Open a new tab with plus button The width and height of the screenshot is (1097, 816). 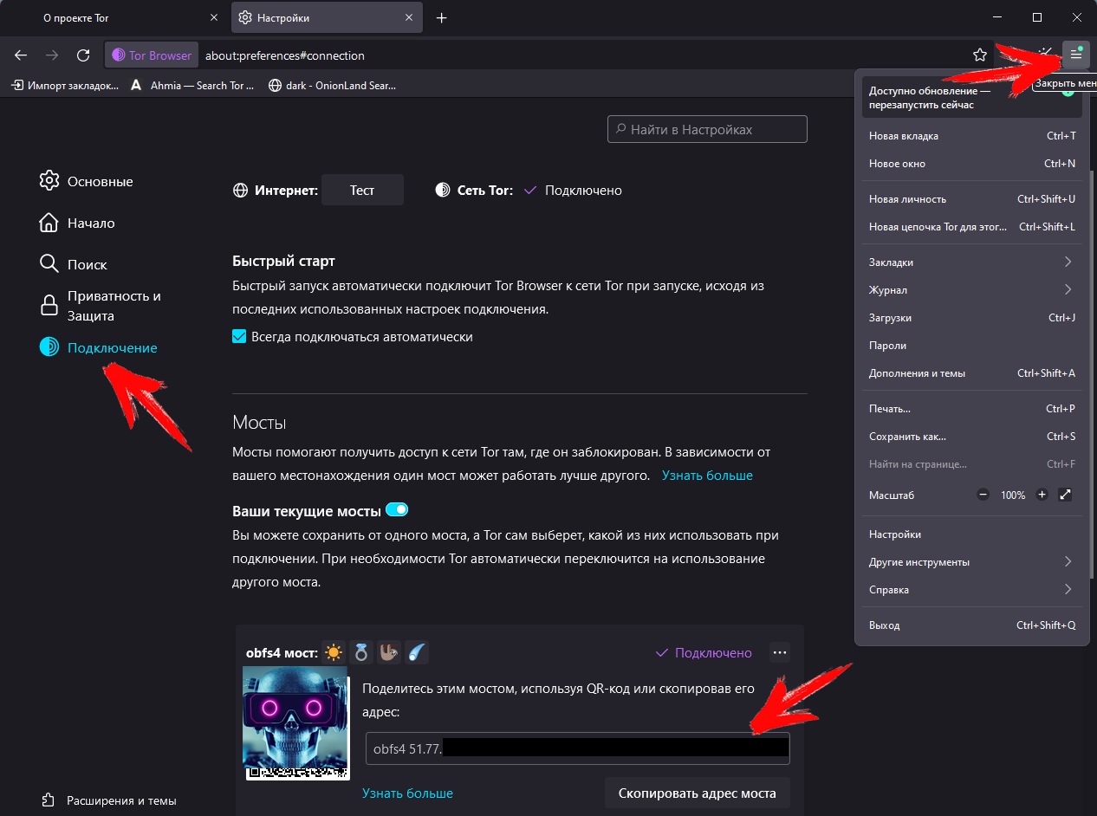[441, 17]
